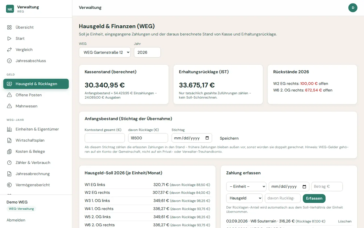Click the Speichern button
Screen dimensions: 364x228
[229, 138]
